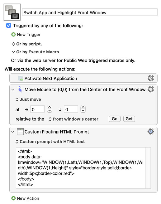Select the Custom Floating HTML Prompt title

(x=57, y=132)
